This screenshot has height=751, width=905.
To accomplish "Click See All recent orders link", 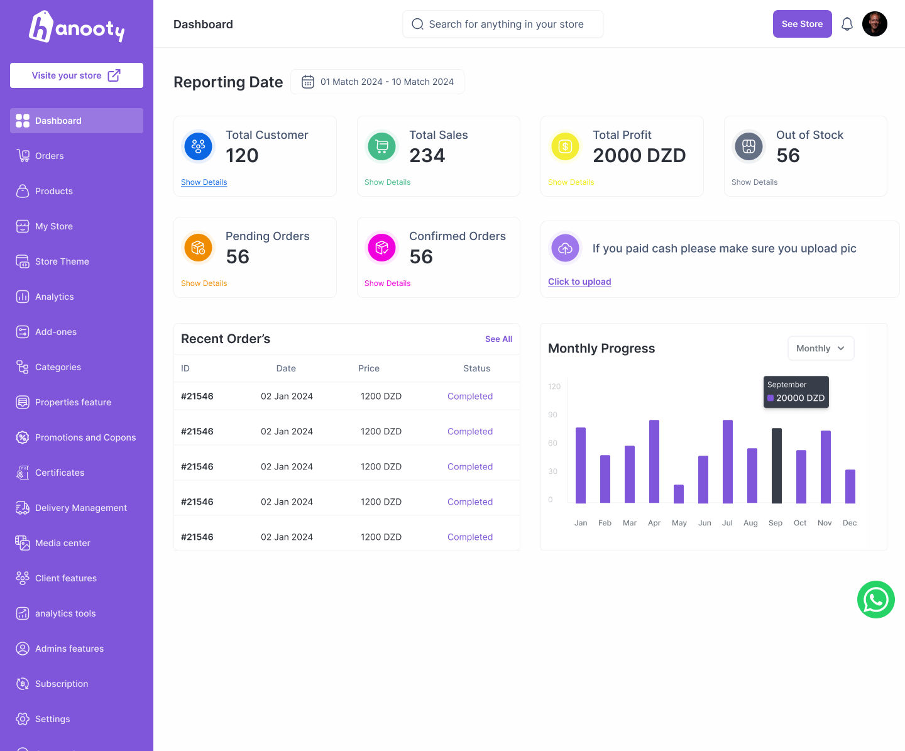I will click(x=498, y=339).
